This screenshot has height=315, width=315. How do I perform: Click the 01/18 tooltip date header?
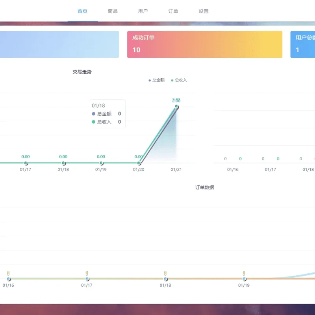coord(98,106)
